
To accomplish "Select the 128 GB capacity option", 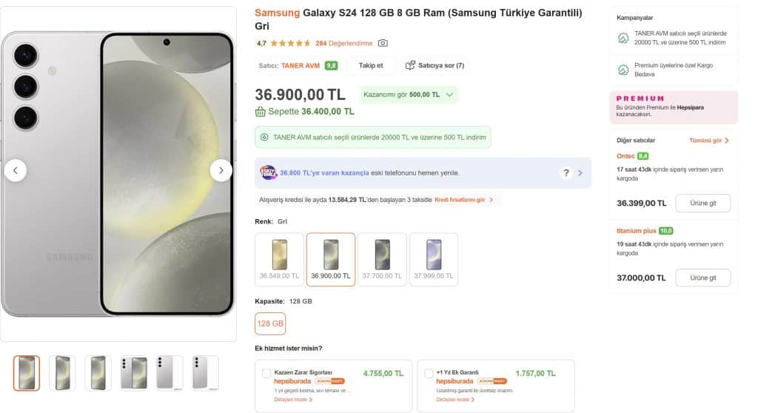I will [x=270, y=323].
